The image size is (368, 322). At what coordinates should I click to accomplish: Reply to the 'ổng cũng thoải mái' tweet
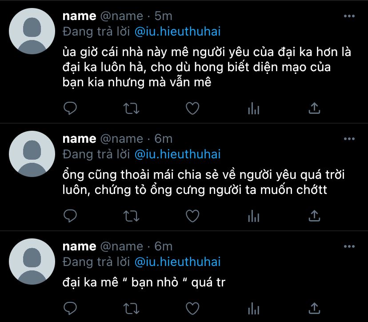pyautogui.click(x=70, y=216)
